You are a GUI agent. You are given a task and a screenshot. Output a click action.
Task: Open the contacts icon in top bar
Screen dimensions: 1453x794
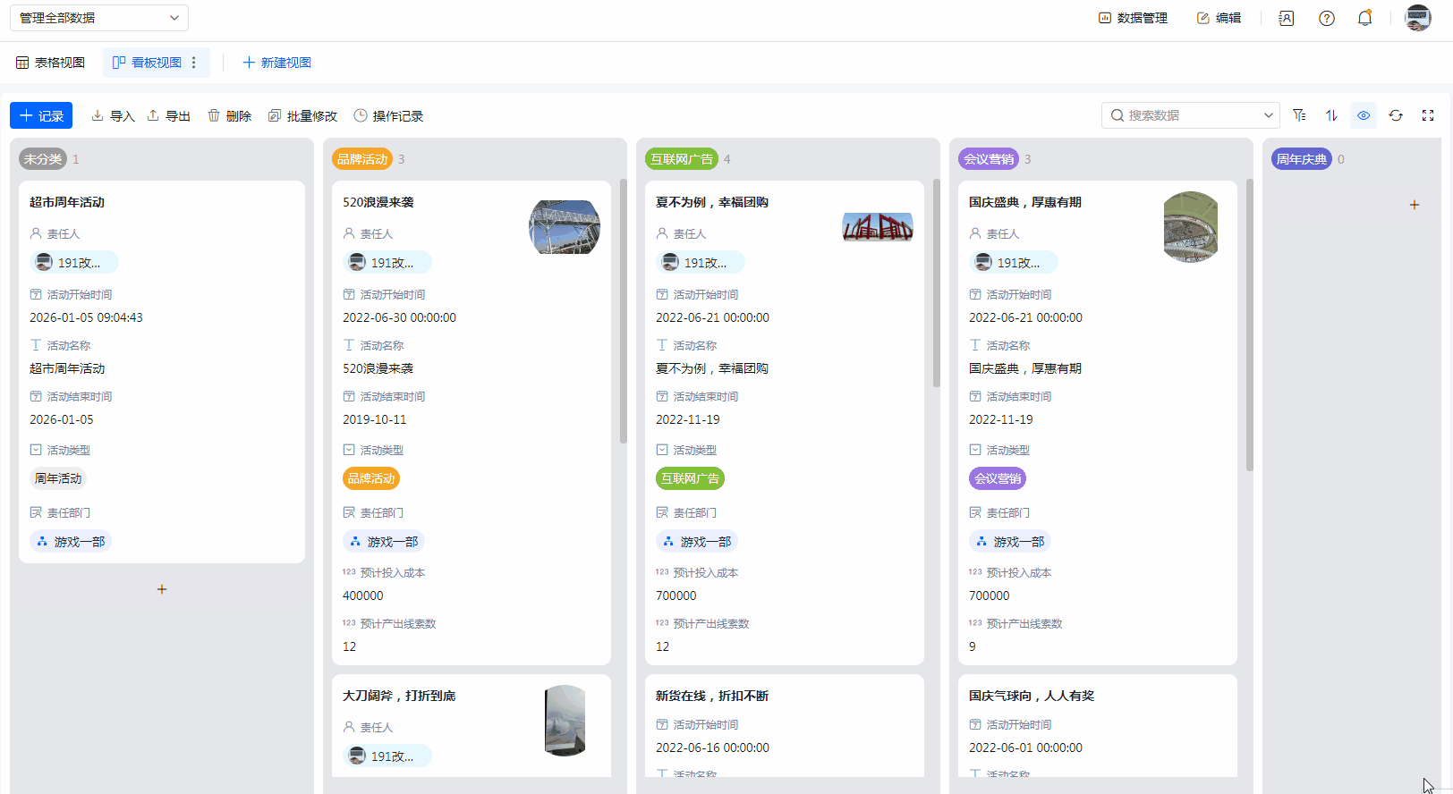1287,18
